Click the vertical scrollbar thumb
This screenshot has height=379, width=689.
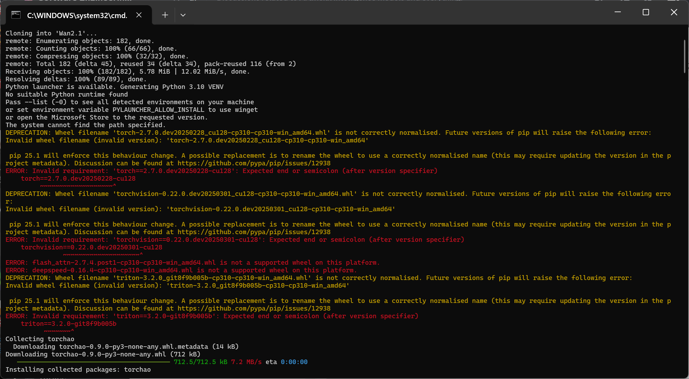click(x=684, y=56)
